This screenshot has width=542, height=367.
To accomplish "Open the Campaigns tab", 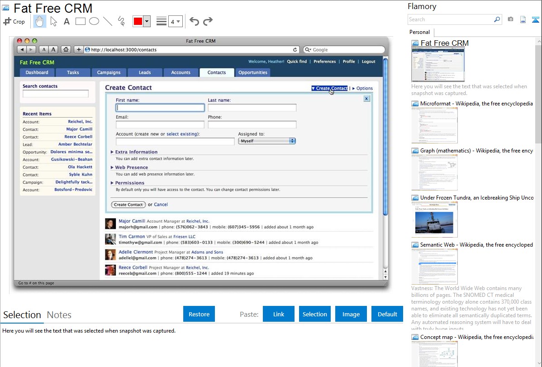I will (x=109, y=72).
